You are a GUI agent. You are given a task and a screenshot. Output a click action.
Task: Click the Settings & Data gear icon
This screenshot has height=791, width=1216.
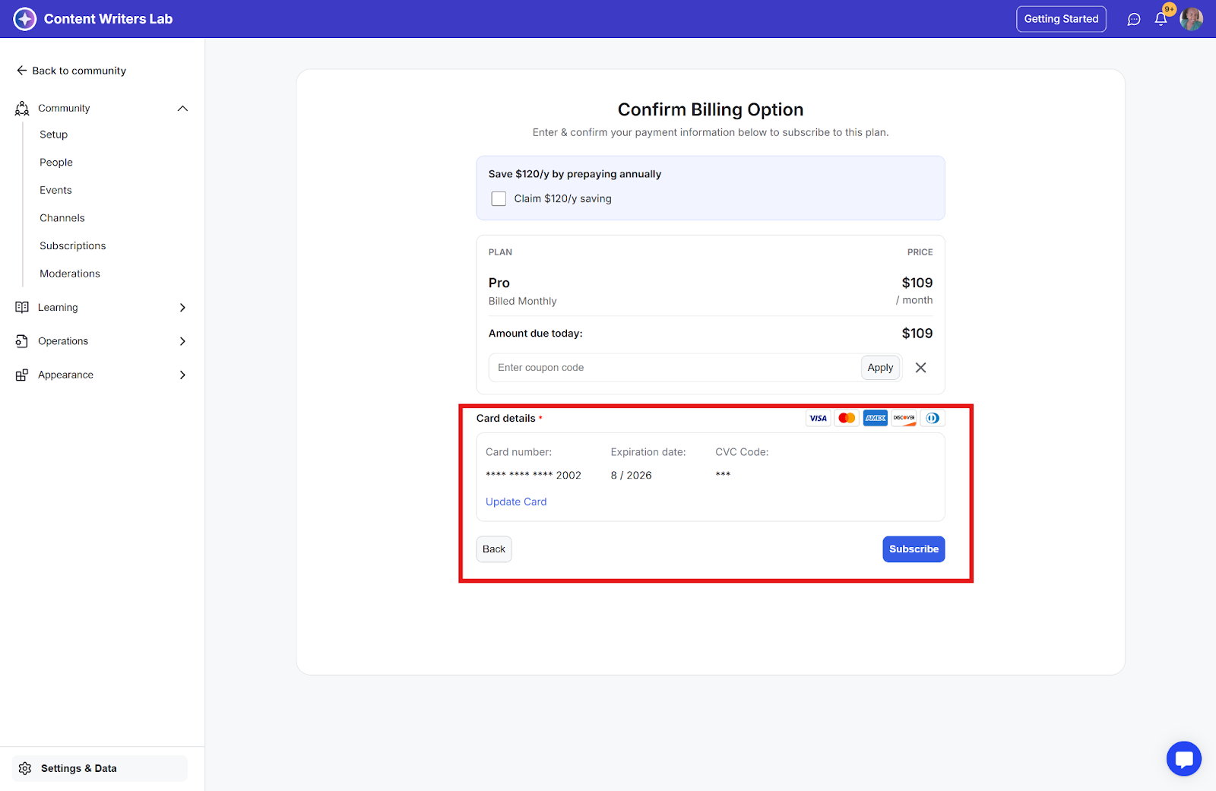tap(25, 768)
